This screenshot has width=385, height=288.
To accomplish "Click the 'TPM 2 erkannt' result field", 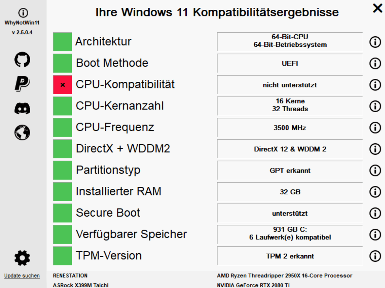I will point(290,256).
